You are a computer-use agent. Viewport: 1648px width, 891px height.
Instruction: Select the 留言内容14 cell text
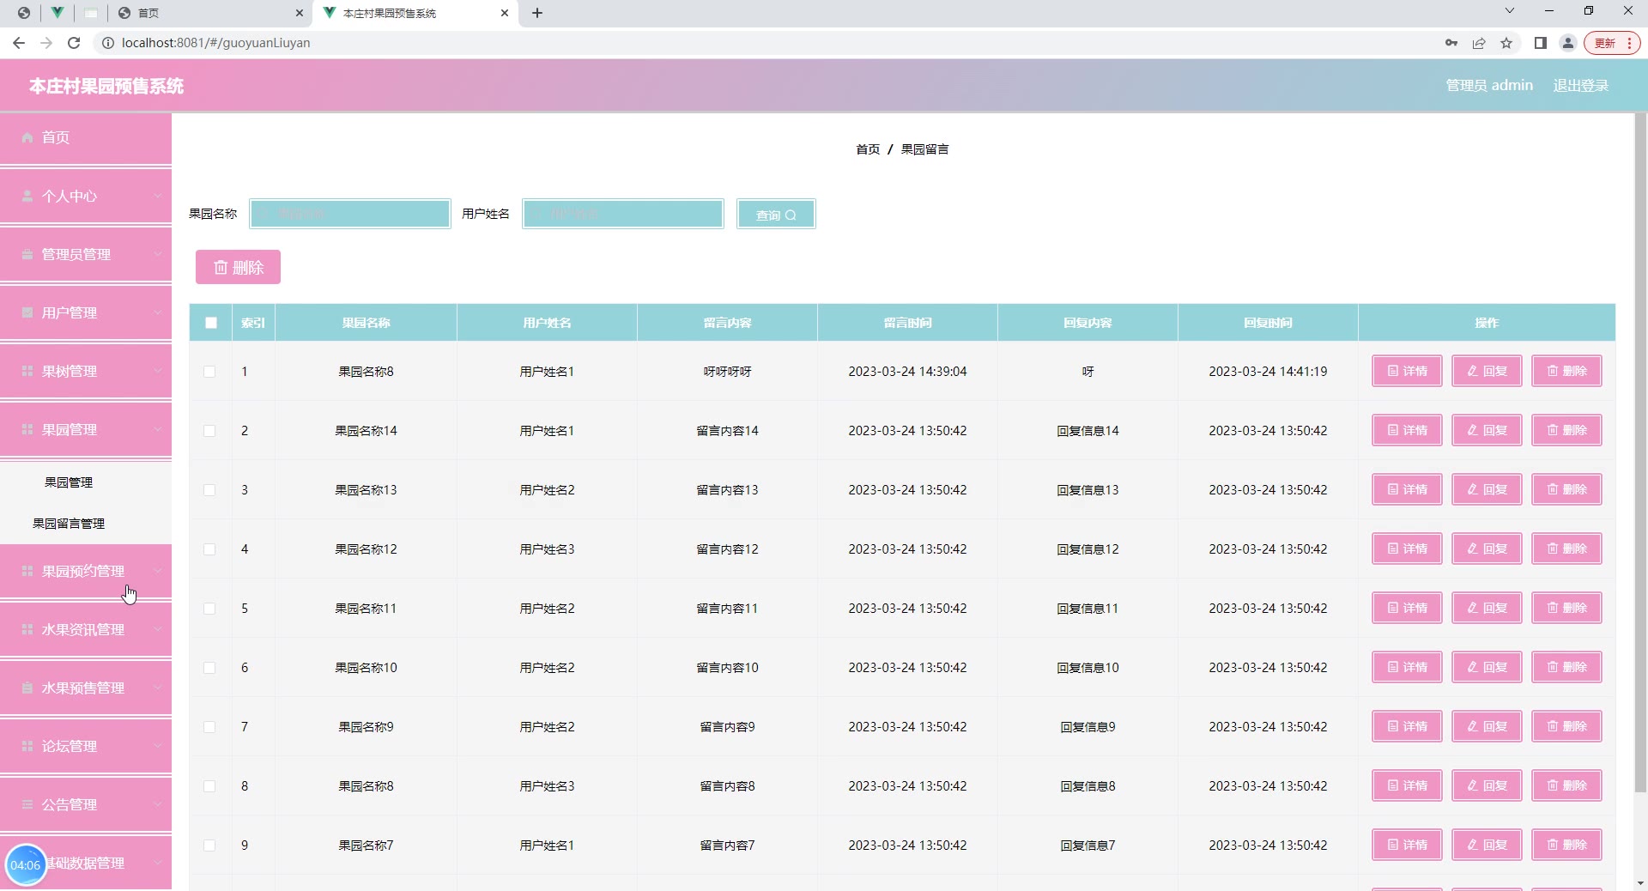[x=727, y=431]
